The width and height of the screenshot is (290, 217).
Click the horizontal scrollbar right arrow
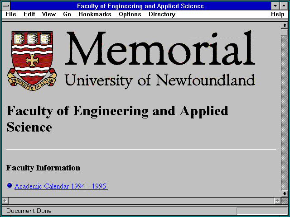coord(277,201)
